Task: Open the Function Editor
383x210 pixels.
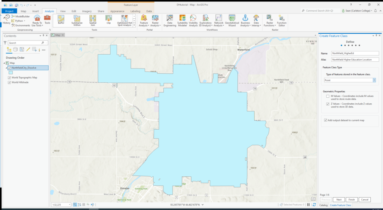Action: 282,21
